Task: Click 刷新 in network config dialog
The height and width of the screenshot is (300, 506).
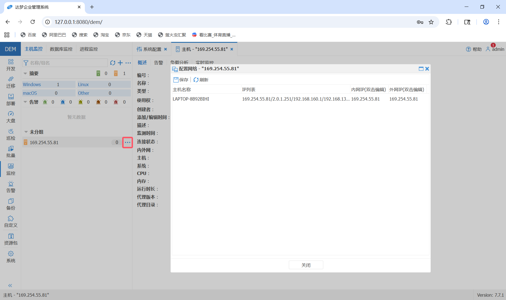Action: click(x=201, y=80)
